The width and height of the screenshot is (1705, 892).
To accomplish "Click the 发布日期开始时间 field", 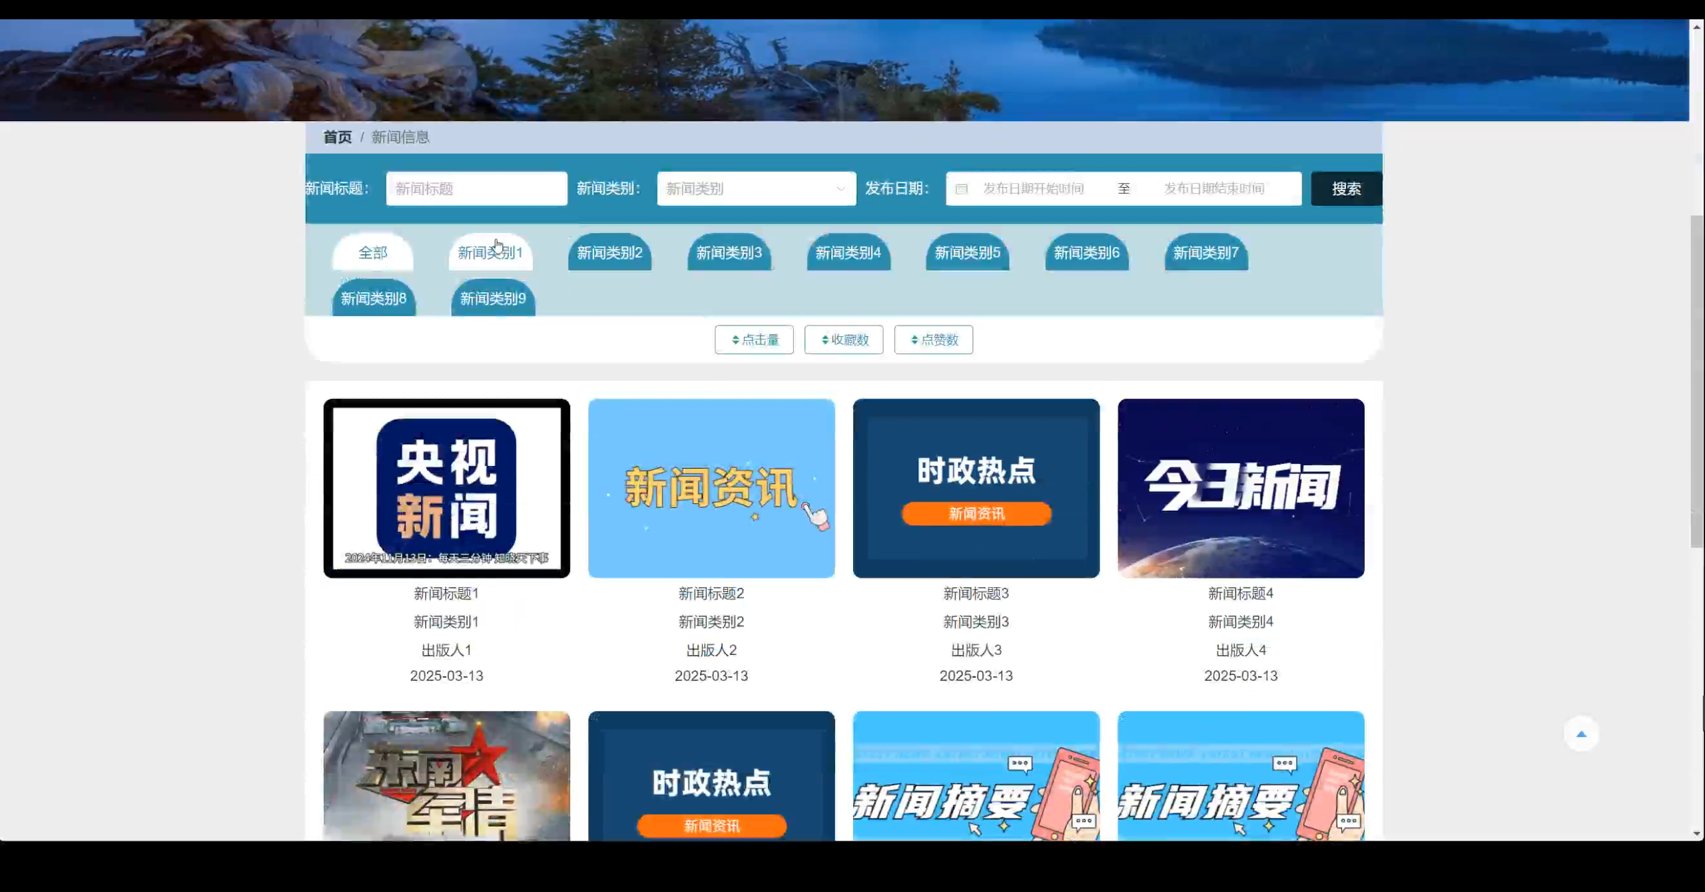I will pos(1033,189).
